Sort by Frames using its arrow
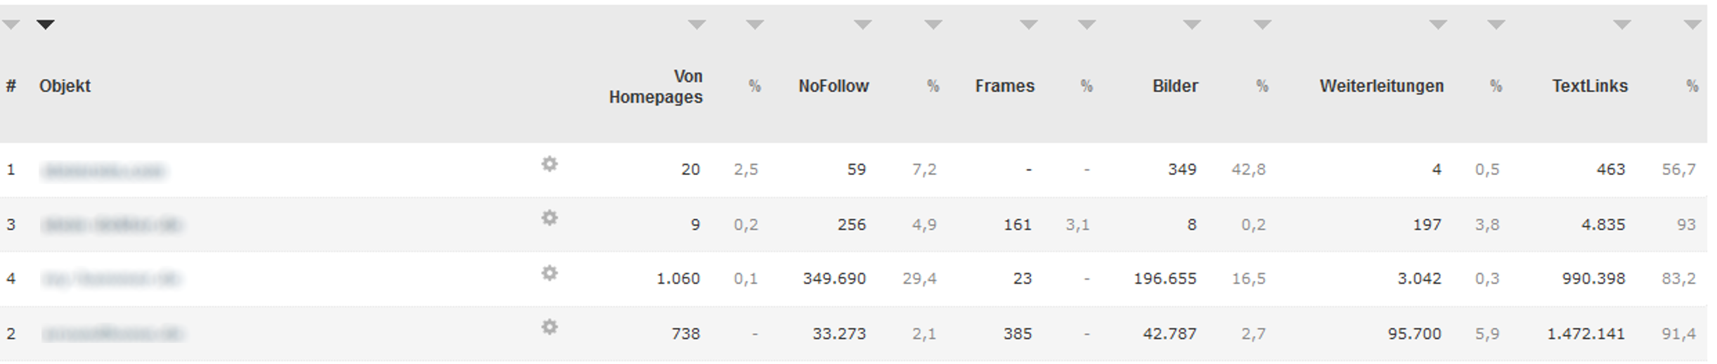This screenshot has height=364, width=1717. click(1029, 25)
